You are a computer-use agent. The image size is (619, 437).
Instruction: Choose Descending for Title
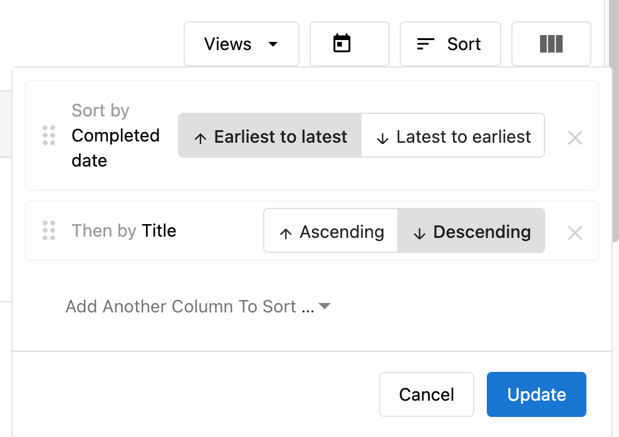pos(471,230)
